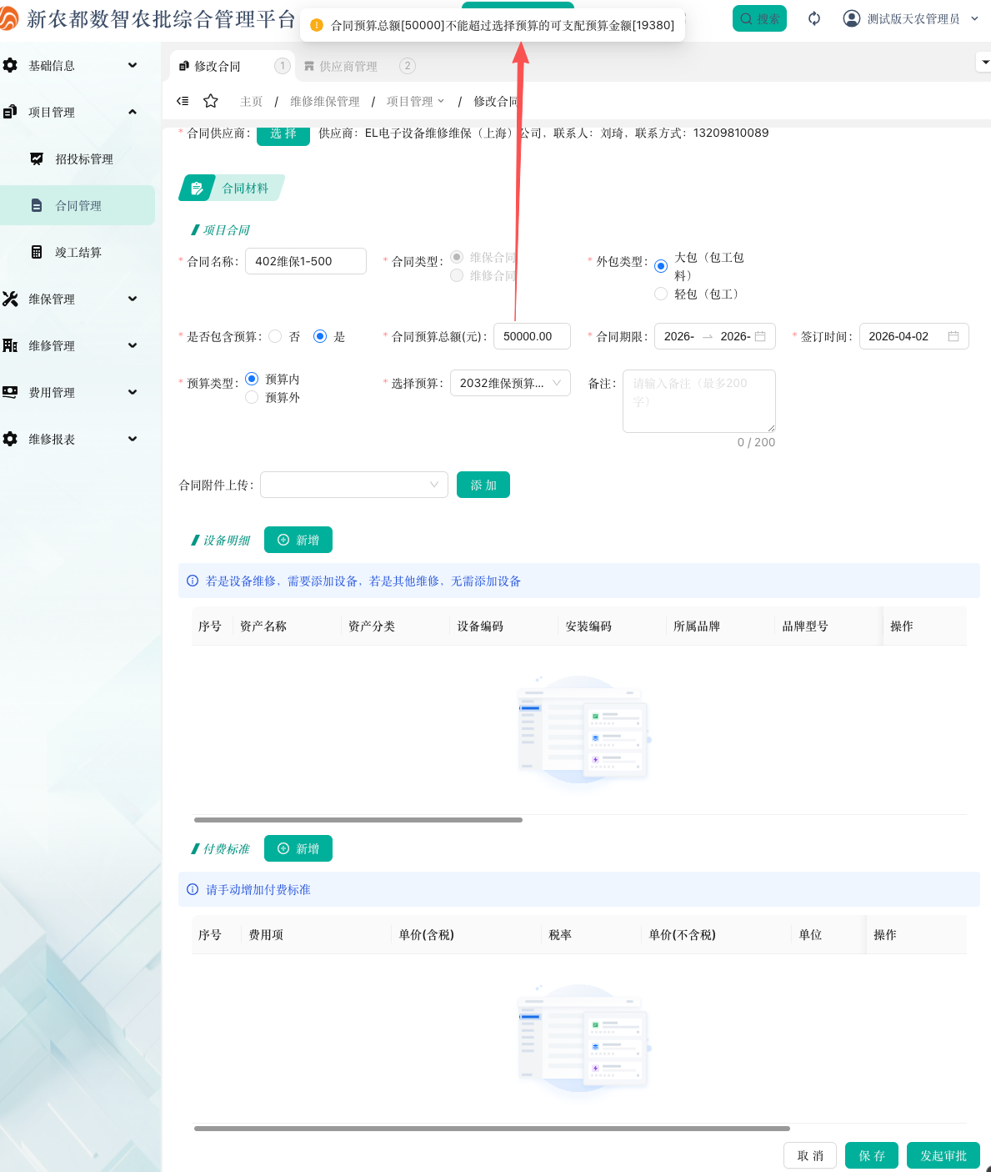Expand 维修管理 sidebar menu
Image resolution: width=991 pixels, height=1172 pixels.
[133, 345]
